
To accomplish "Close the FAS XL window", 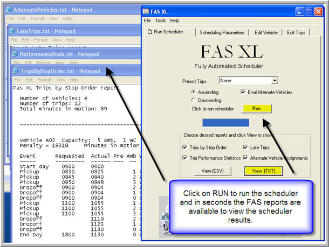I will tap(318, 11).
